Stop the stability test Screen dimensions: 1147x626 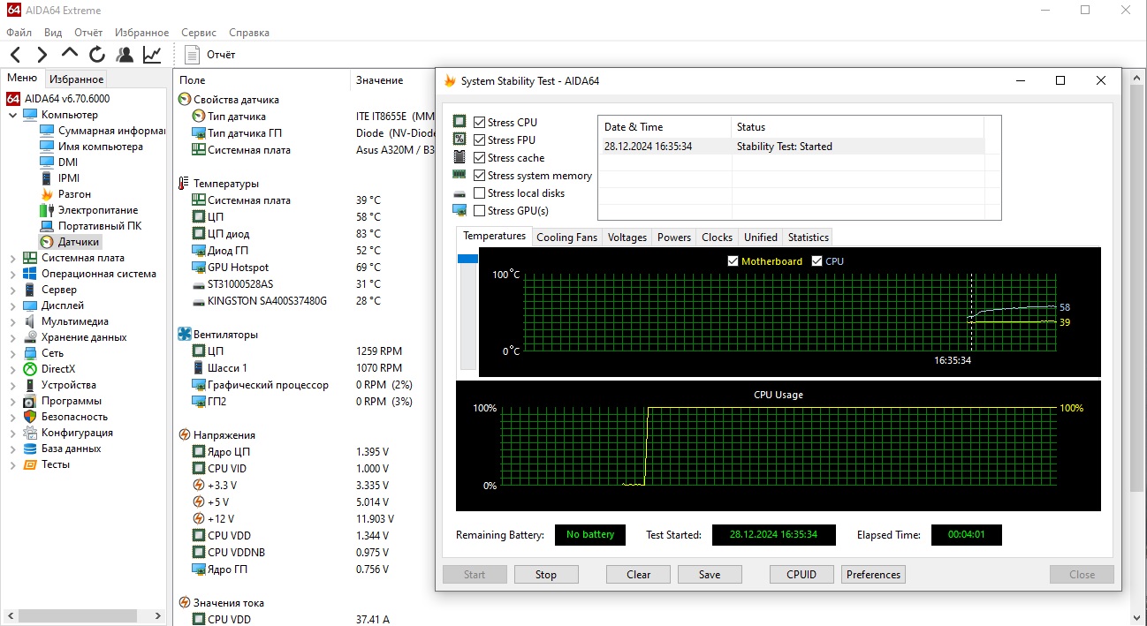(546, 575)
